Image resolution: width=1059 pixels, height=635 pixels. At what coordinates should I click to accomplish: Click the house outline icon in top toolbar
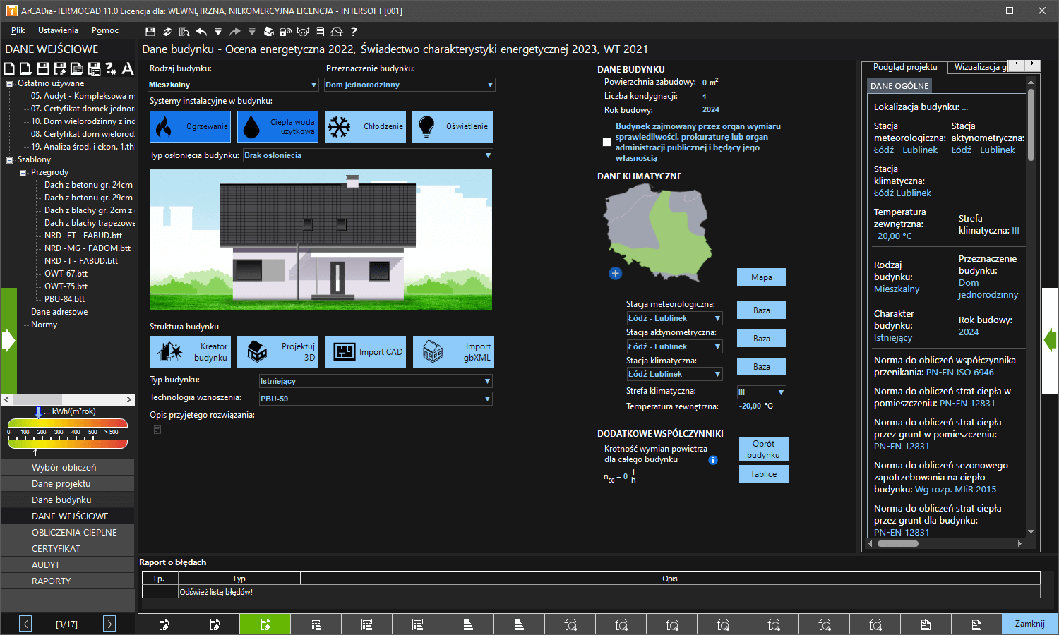point(337,31)
